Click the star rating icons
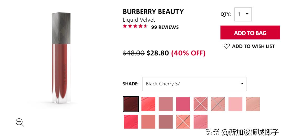The height and width of the screenshot is (140, 283). coord(135,27)
